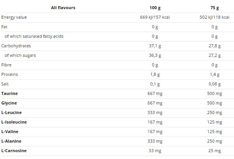Select the "75 g" column header
Image resolution: width=234 pixels, height=159 pixels.
point(214,8)
